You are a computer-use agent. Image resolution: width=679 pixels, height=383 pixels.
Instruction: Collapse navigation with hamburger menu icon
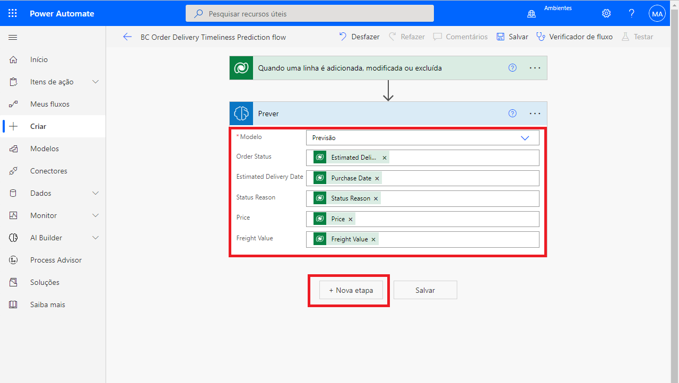13,37
